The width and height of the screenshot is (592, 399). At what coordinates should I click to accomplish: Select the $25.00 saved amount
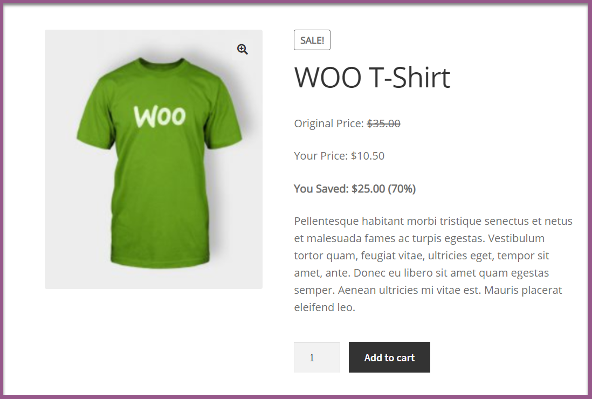click(x=368, y=189)
